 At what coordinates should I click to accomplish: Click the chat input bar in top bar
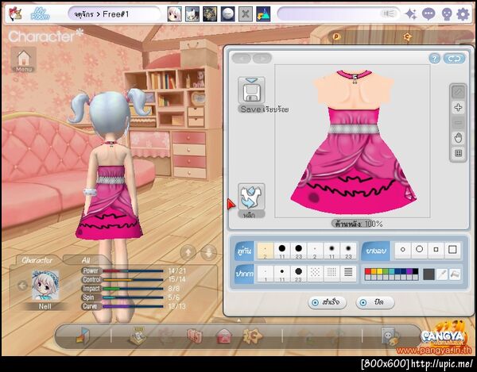[x=339, y=14]
